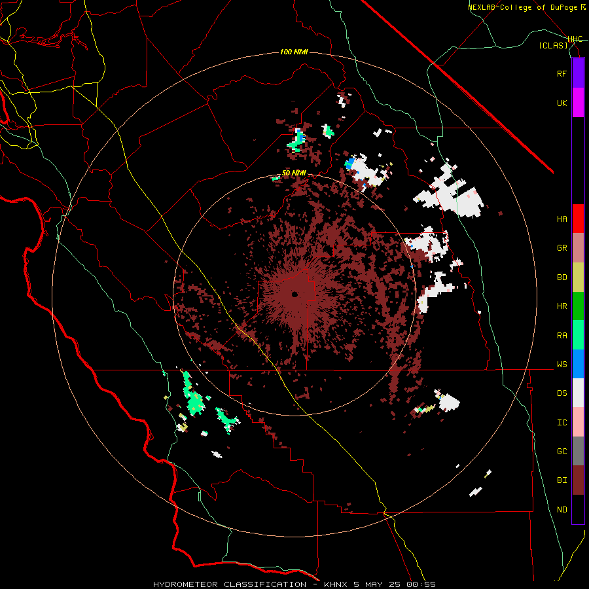Click the 'RF' legend label
The image size is (589, 589).
coord(562,73)
